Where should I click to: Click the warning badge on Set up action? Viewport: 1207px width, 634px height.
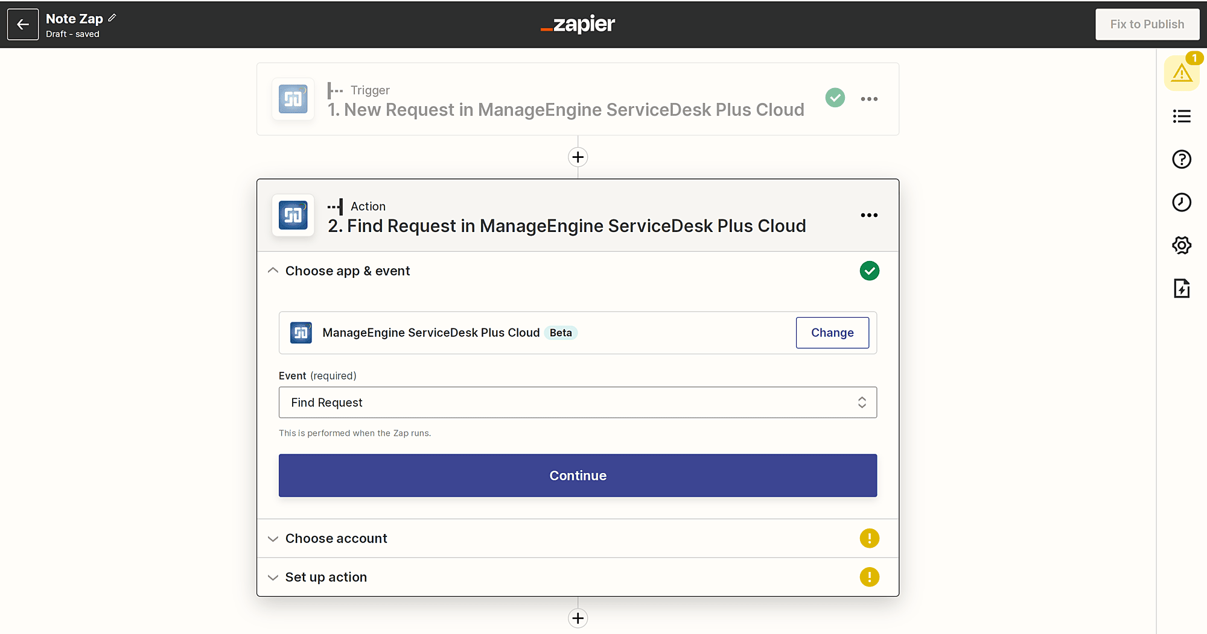[870, 577]
